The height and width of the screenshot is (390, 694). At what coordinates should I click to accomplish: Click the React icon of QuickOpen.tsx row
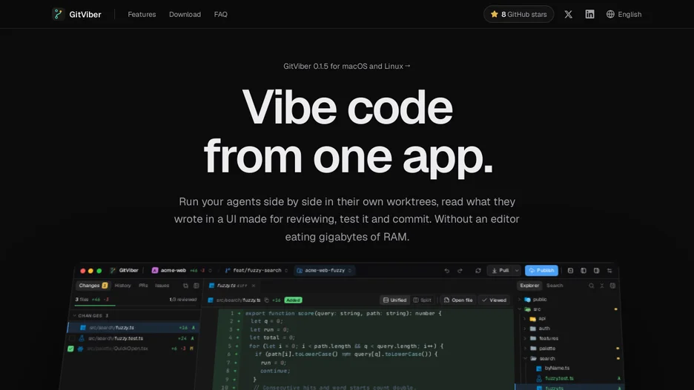[81, 349]
